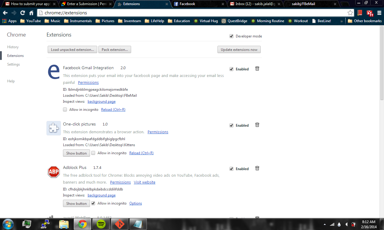Click Pack extension button
Screen dimensions: 384x230
115,49
